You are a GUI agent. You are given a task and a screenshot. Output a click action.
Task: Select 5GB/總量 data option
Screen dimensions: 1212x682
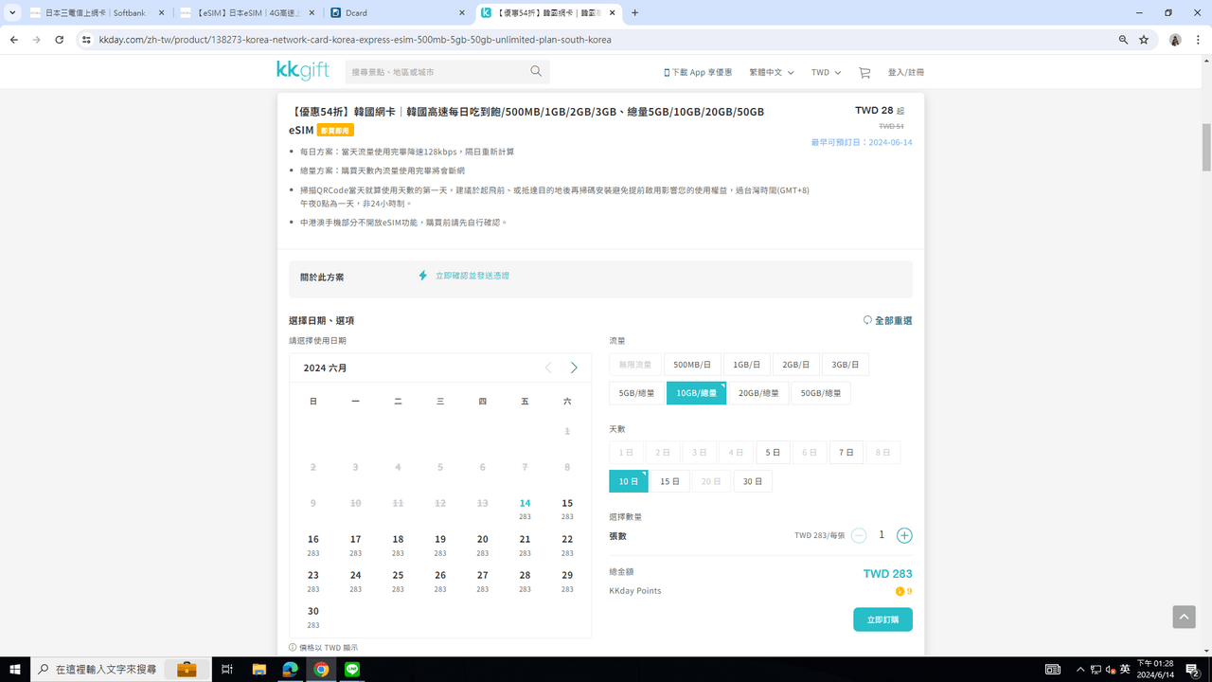[x=636, y=393]
